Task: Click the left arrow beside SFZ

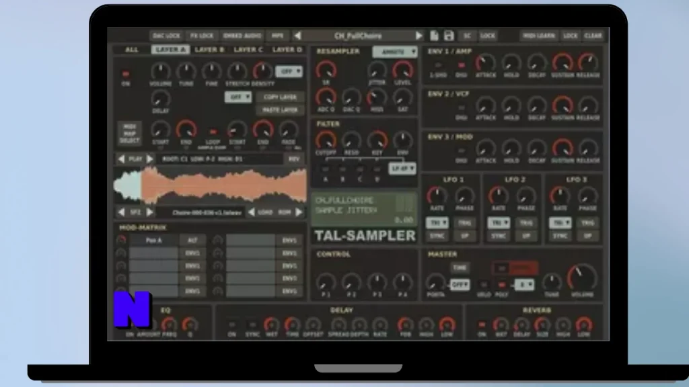Action: 121,212
